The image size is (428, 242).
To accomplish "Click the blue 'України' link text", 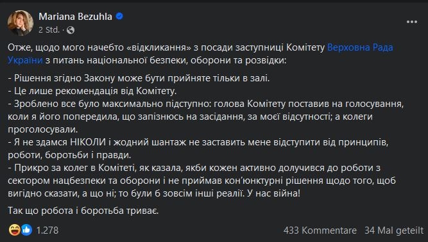I will click(25, 60).
